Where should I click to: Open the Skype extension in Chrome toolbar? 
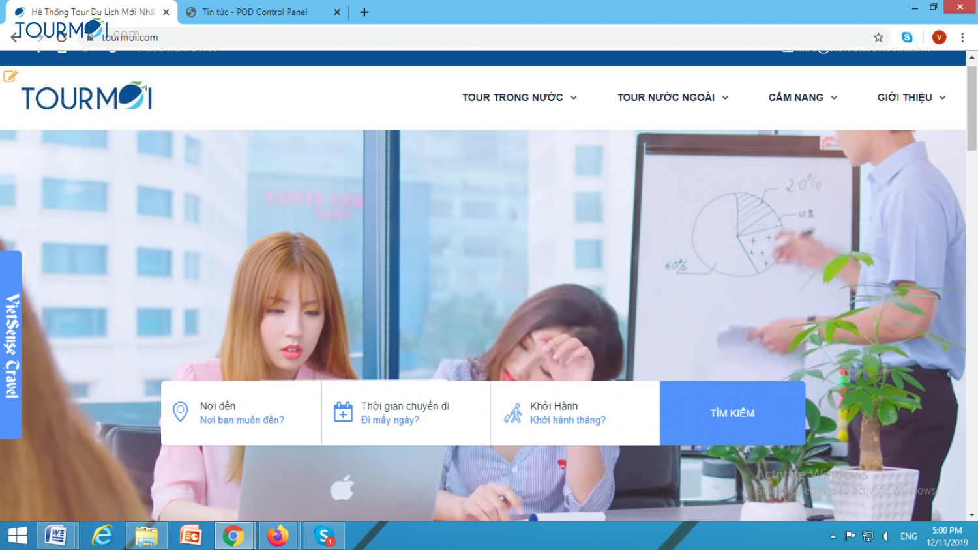(907, 37)
